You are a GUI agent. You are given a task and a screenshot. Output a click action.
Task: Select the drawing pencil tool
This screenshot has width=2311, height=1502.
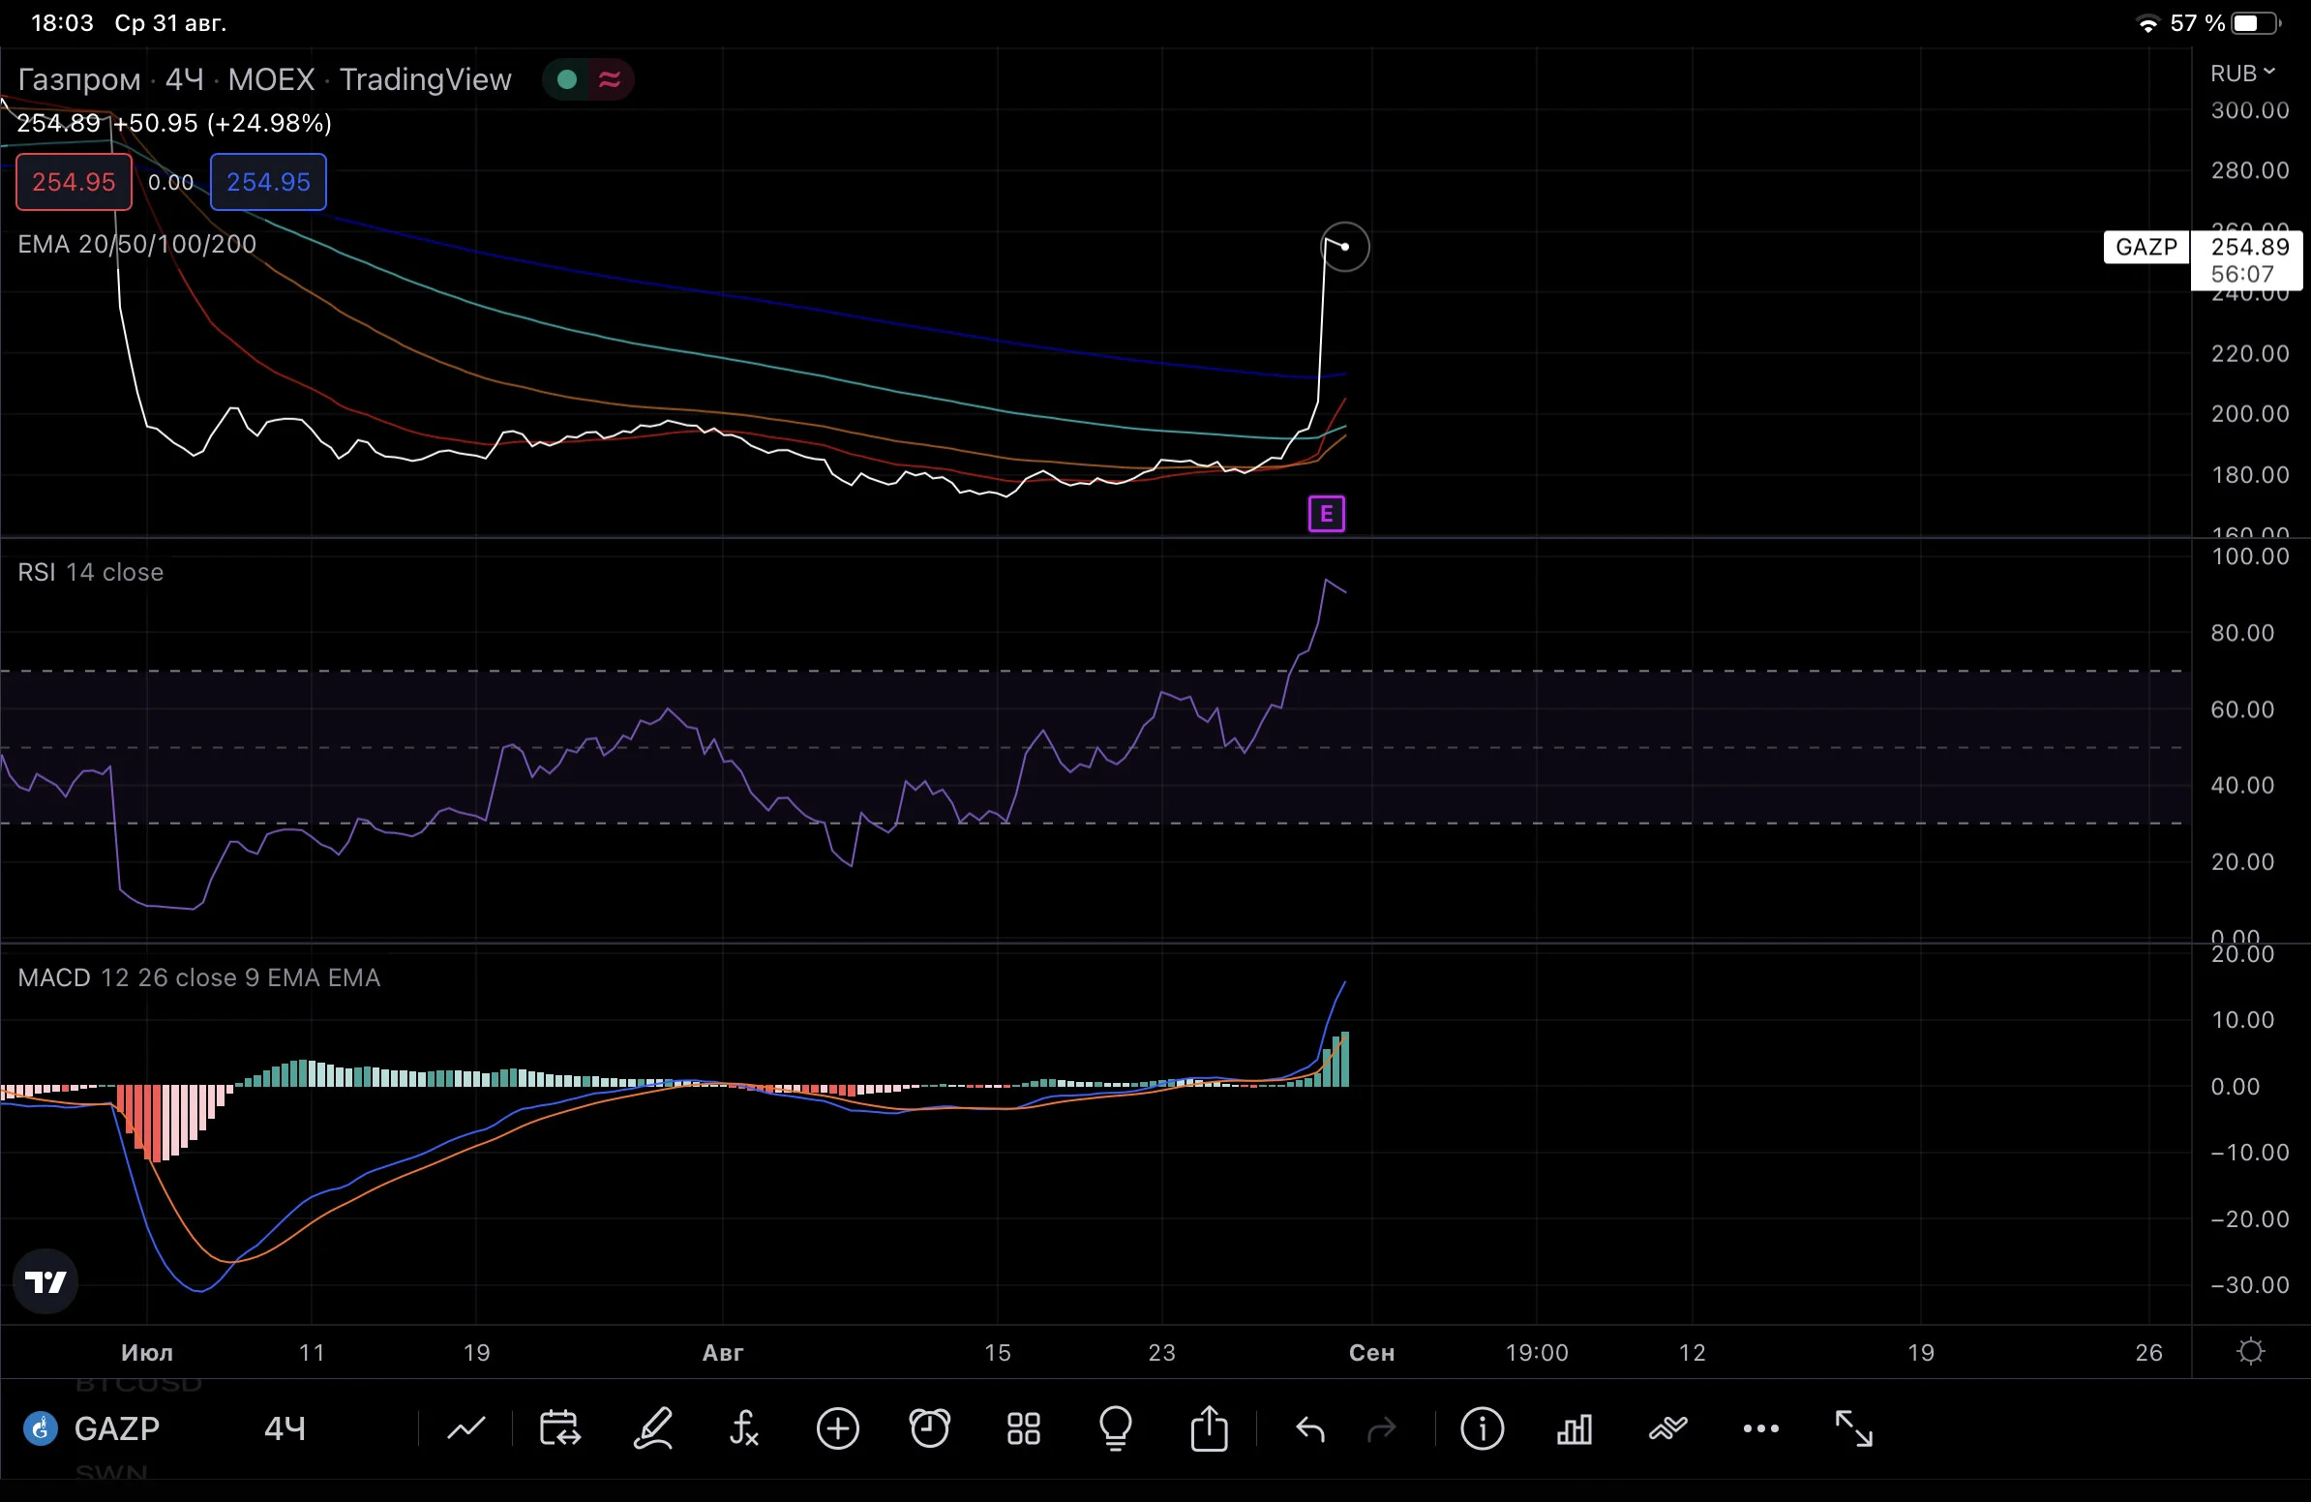click(653, 1428)
